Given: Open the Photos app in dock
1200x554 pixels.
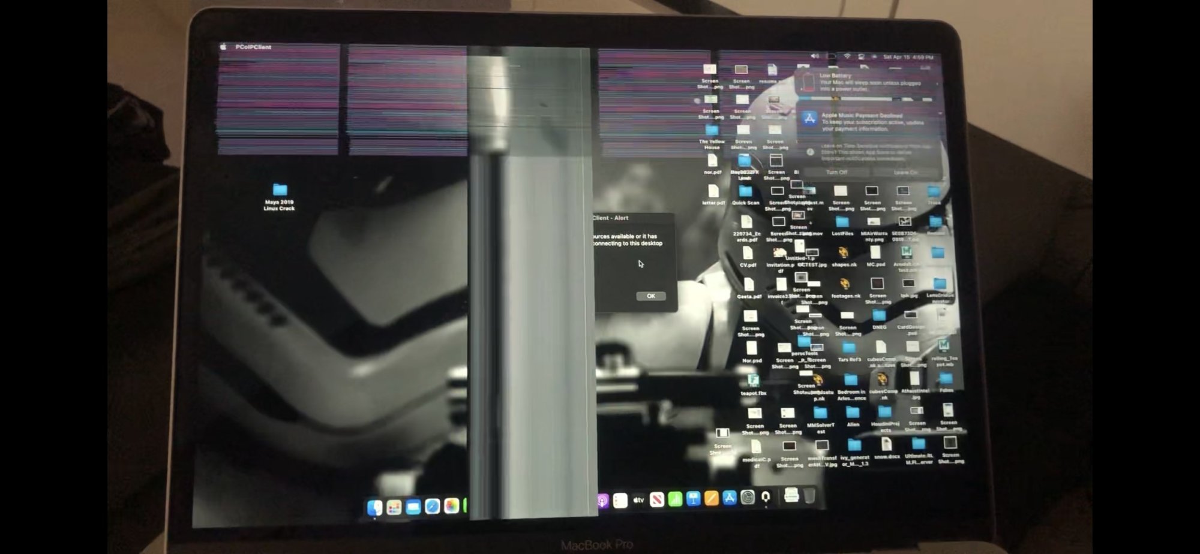Looking at the screenshot, I should pyautogui.click(x=451, y=505).
